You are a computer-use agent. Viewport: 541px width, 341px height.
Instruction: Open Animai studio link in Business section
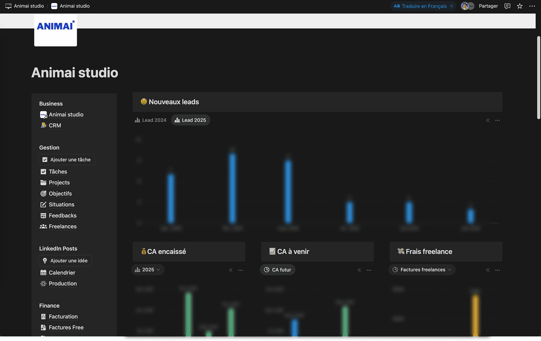(x=66, y=115)
